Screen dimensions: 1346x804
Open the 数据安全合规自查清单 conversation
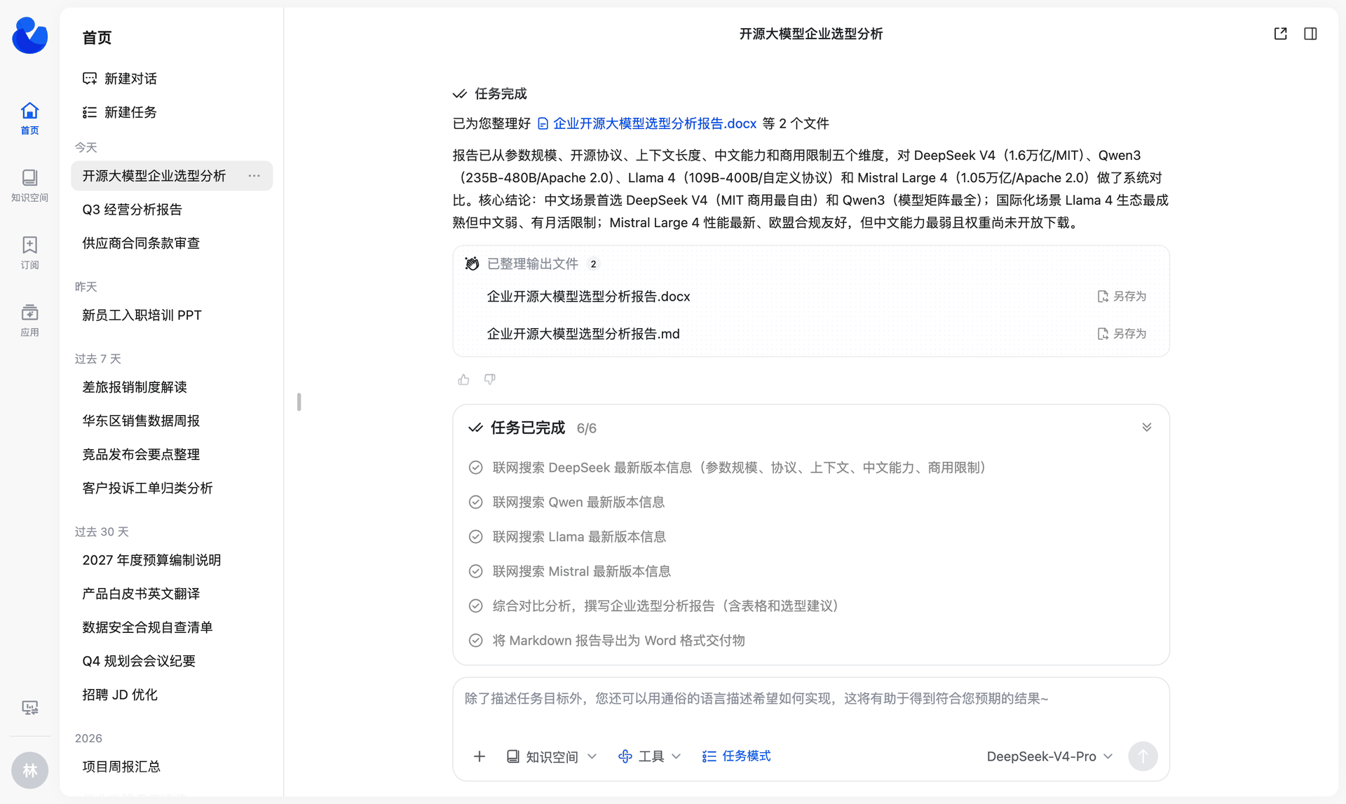tap(172, 627)
